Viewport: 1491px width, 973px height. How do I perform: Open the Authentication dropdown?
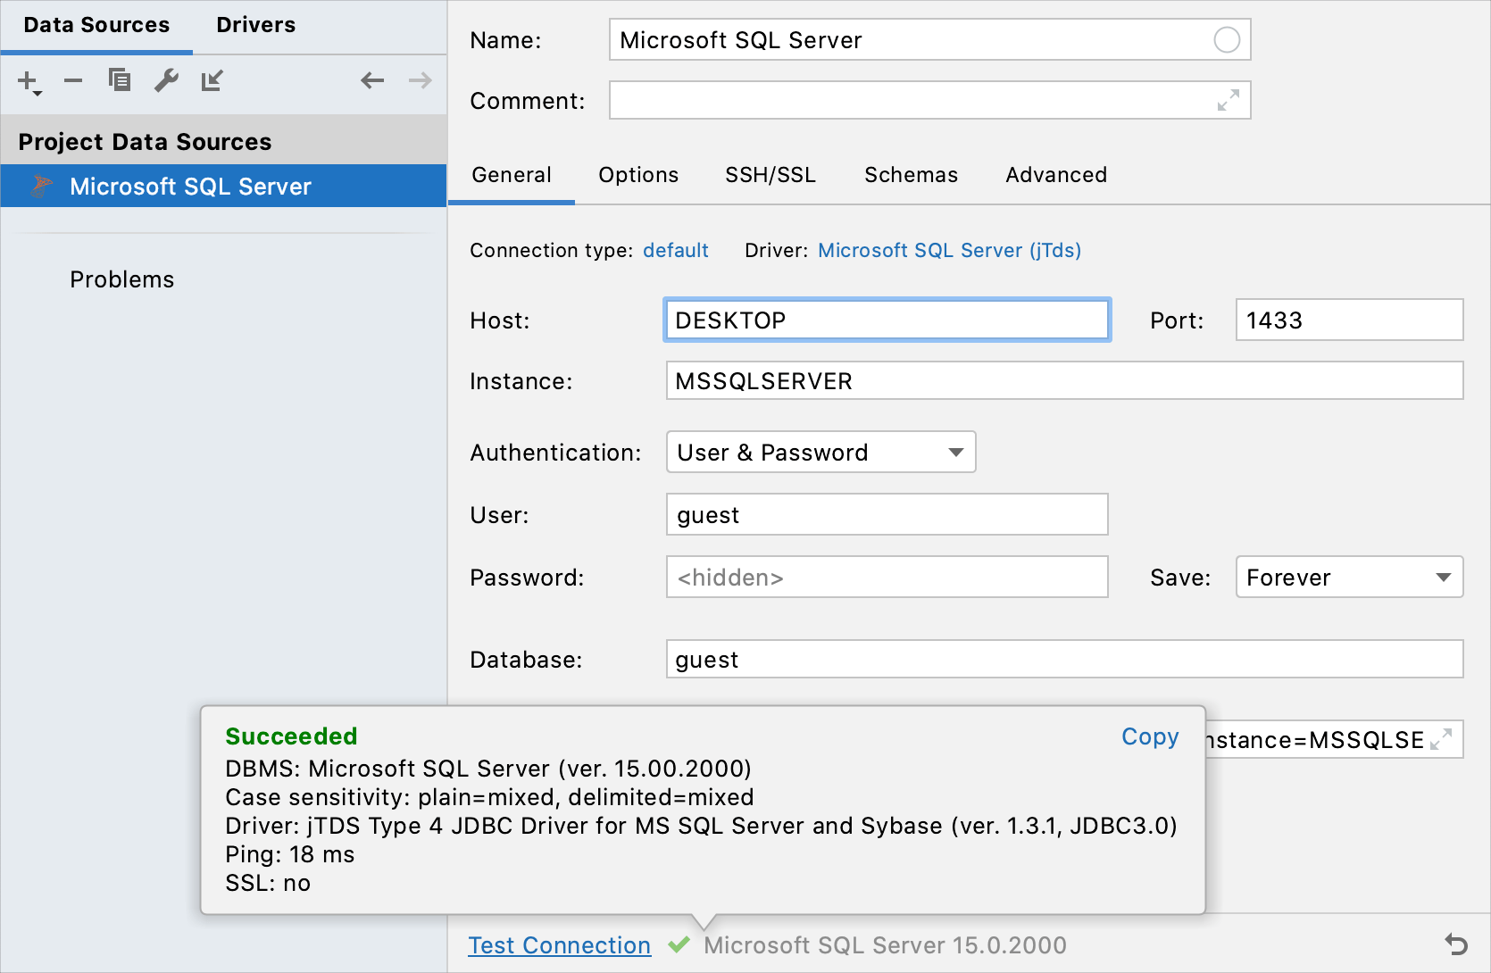click(x=952, y=453)
